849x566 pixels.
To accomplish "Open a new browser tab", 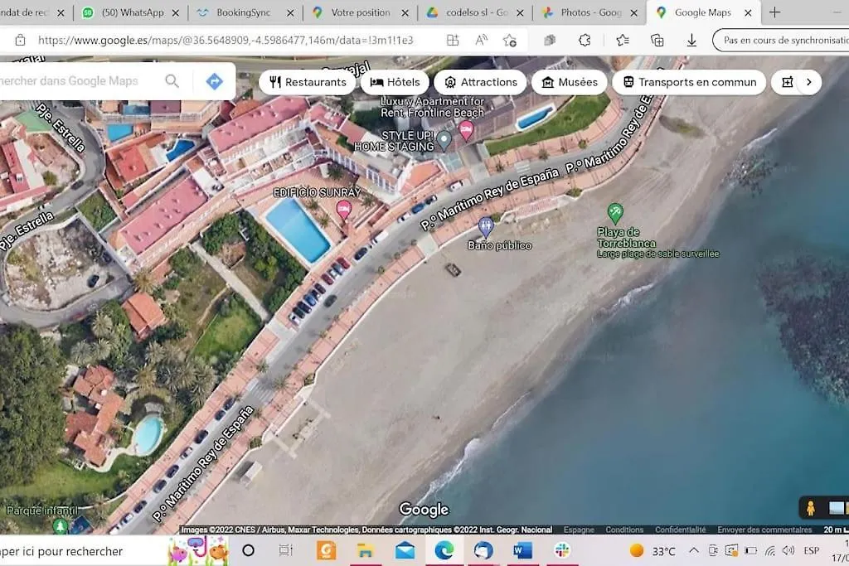I will 775,12.
